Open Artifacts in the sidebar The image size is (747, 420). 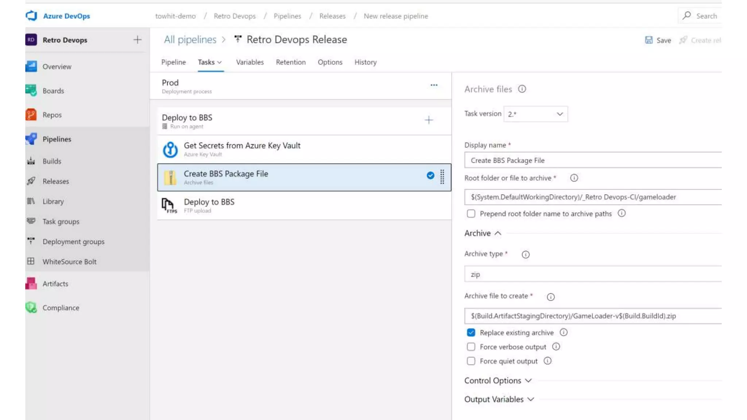[x=55, y=284]
